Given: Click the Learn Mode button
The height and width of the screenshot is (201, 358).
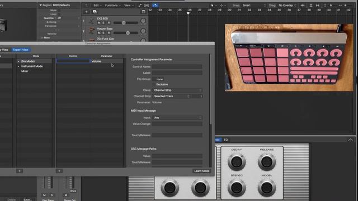Looking at the screenshot, I should coord(201,171).
